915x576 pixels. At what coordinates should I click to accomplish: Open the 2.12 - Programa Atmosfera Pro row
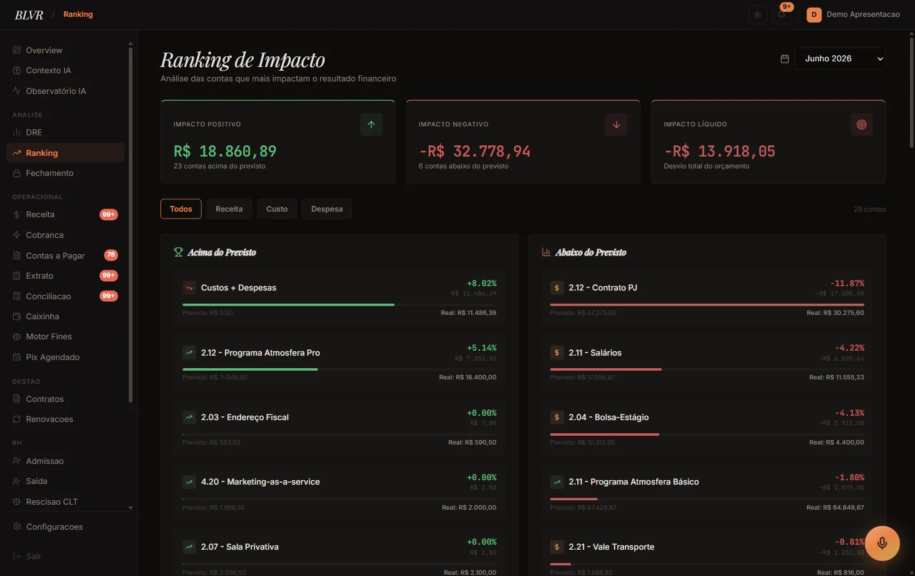(x=339, y=363)
